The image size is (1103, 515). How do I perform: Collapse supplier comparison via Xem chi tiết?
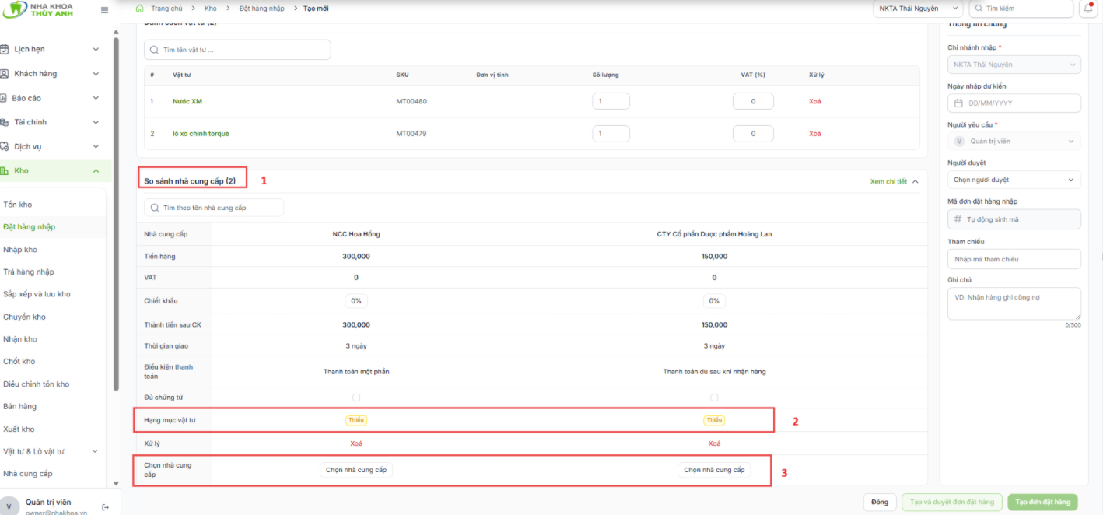[x=895, y=181]
